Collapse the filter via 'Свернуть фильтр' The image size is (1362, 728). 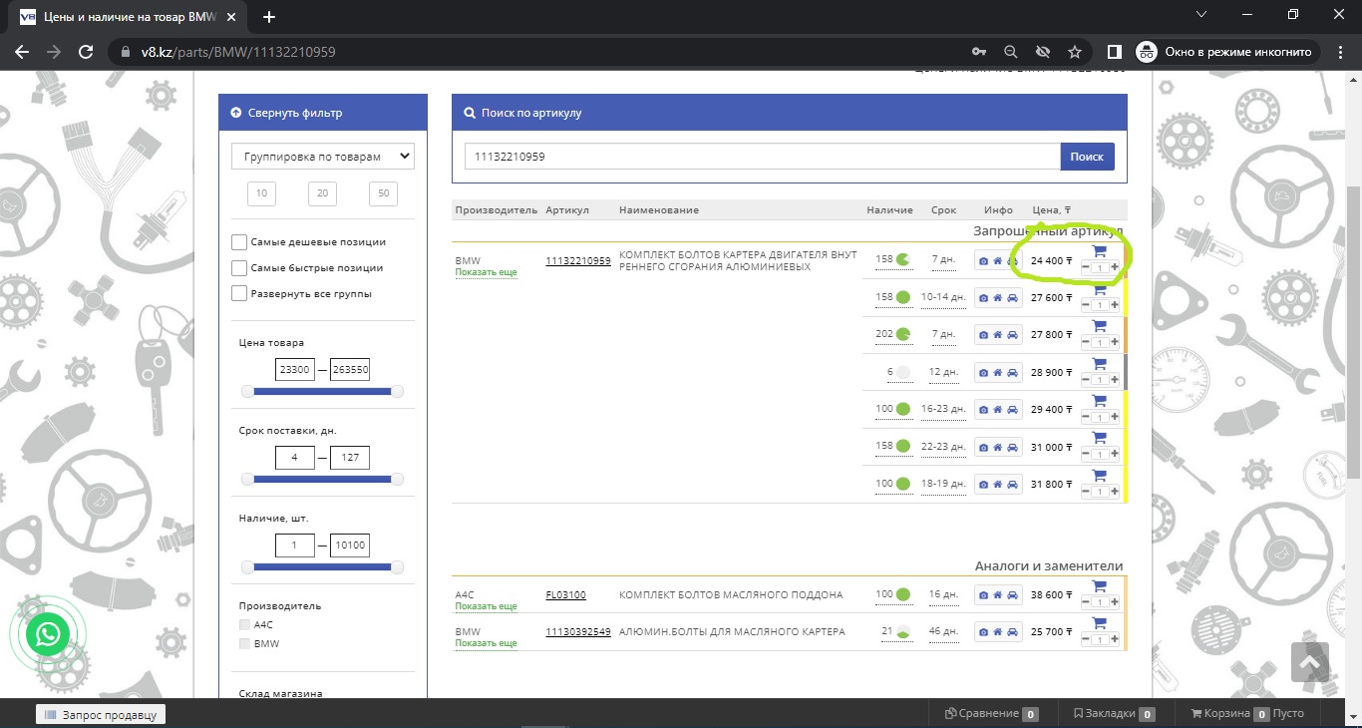(x=286, y=113)
